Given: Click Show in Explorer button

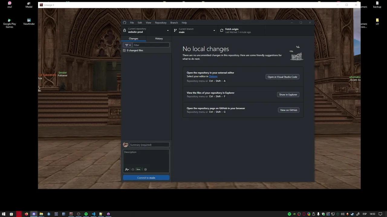Looking at the screenshot, I should (x=288, y=95).
